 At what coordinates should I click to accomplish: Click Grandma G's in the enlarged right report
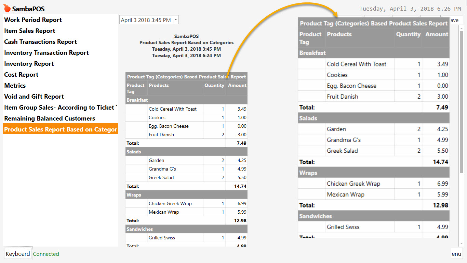coord(344,140)
